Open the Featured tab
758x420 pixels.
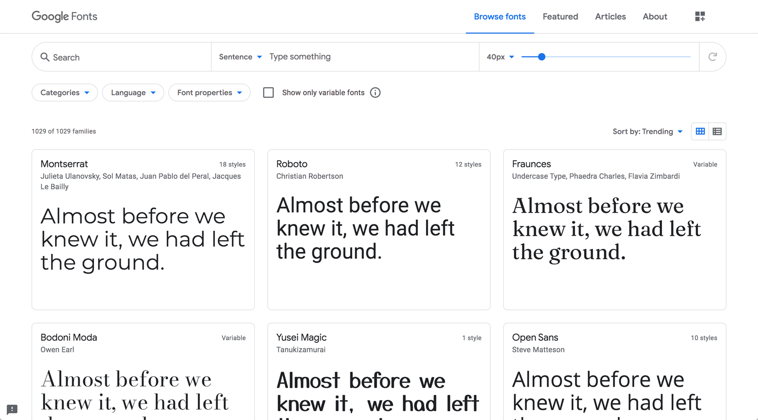pos(560,17)
